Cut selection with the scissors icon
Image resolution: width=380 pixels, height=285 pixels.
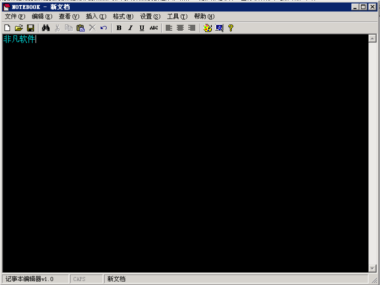tap(57, 28)
